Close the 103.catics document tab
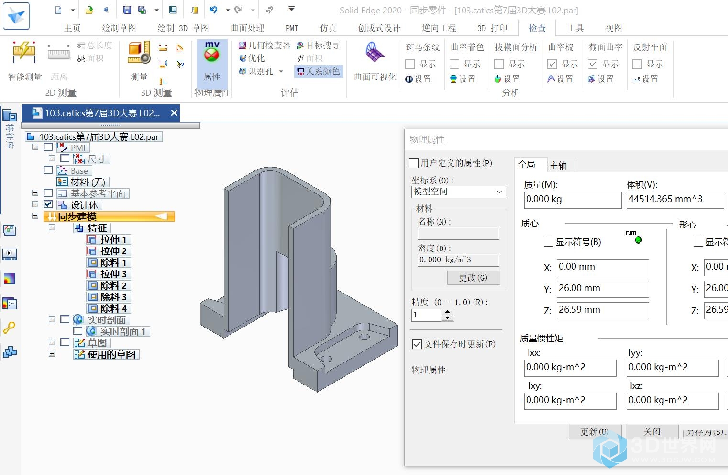The width and height of the screenshot is (728, 475). tap(174, 113)
